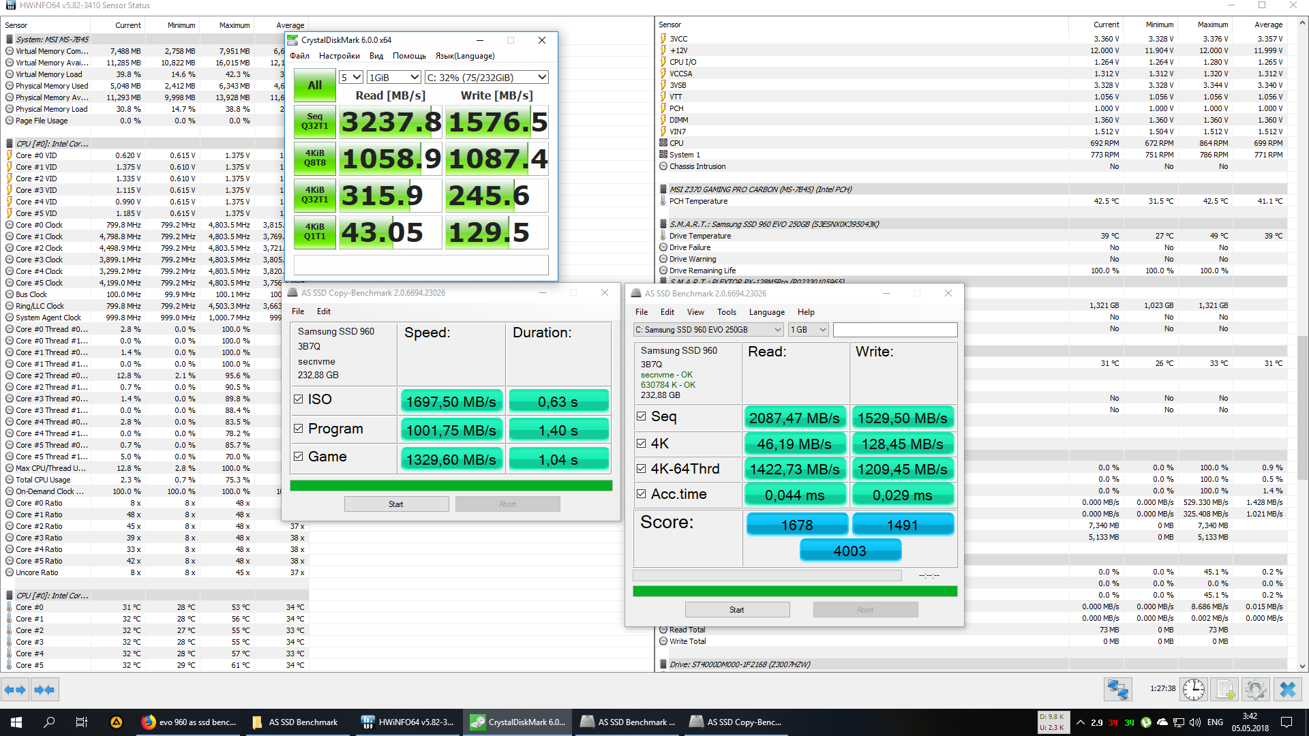Open the Tools menu in AS SSD Benchmark
The height and width of the screenshot is (736, 1309).
[x=726, y=312]
